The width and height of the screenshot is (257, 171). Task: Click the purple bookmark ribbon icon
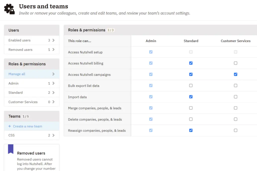click(x=11, y=149)
